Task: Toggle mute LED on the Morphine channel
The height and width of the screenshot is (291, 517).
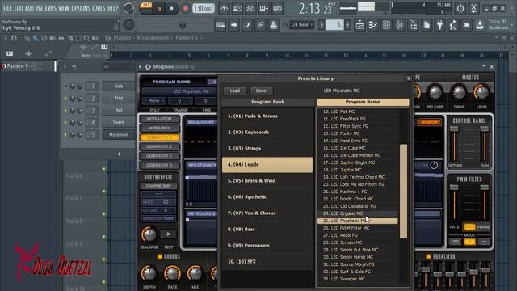Action: pos(66,135)
